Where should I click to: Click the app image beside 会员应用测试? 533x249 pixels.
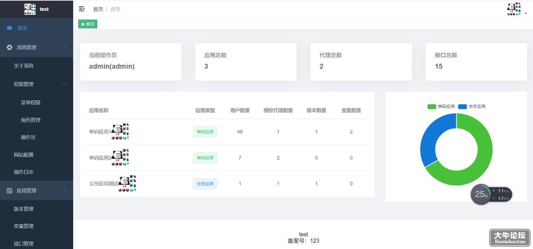[x=127, y=183]
